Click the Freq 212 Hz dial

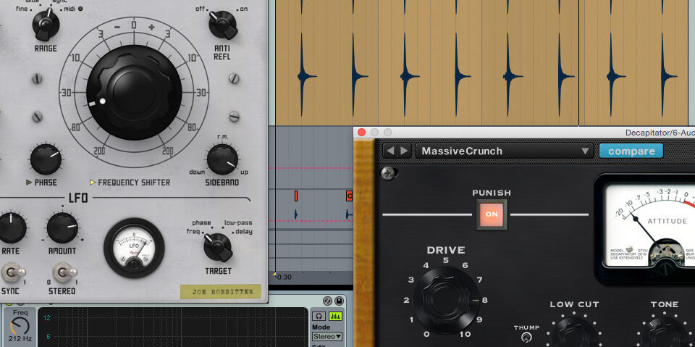click(x=19, y=325)
